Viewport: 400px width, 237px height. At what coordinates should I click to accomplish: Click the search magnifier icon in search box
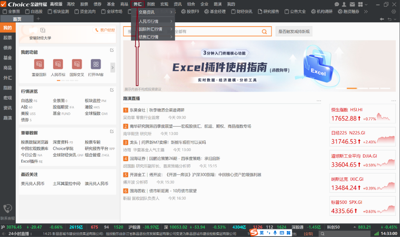tap(264, 32)
